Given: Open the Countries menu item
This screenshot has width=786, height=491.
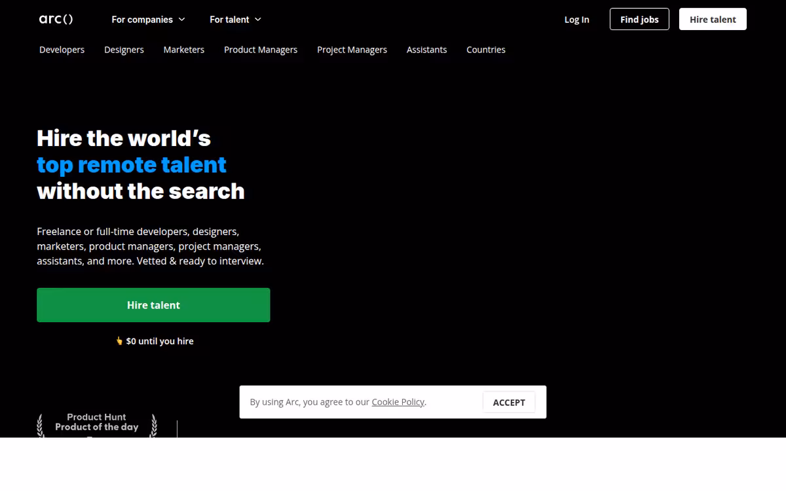Looking at the screenshot, I should click(x=486, y=50).
